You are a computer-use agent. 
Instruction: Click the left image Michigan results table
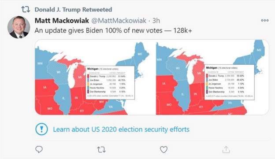pos(110,83)
